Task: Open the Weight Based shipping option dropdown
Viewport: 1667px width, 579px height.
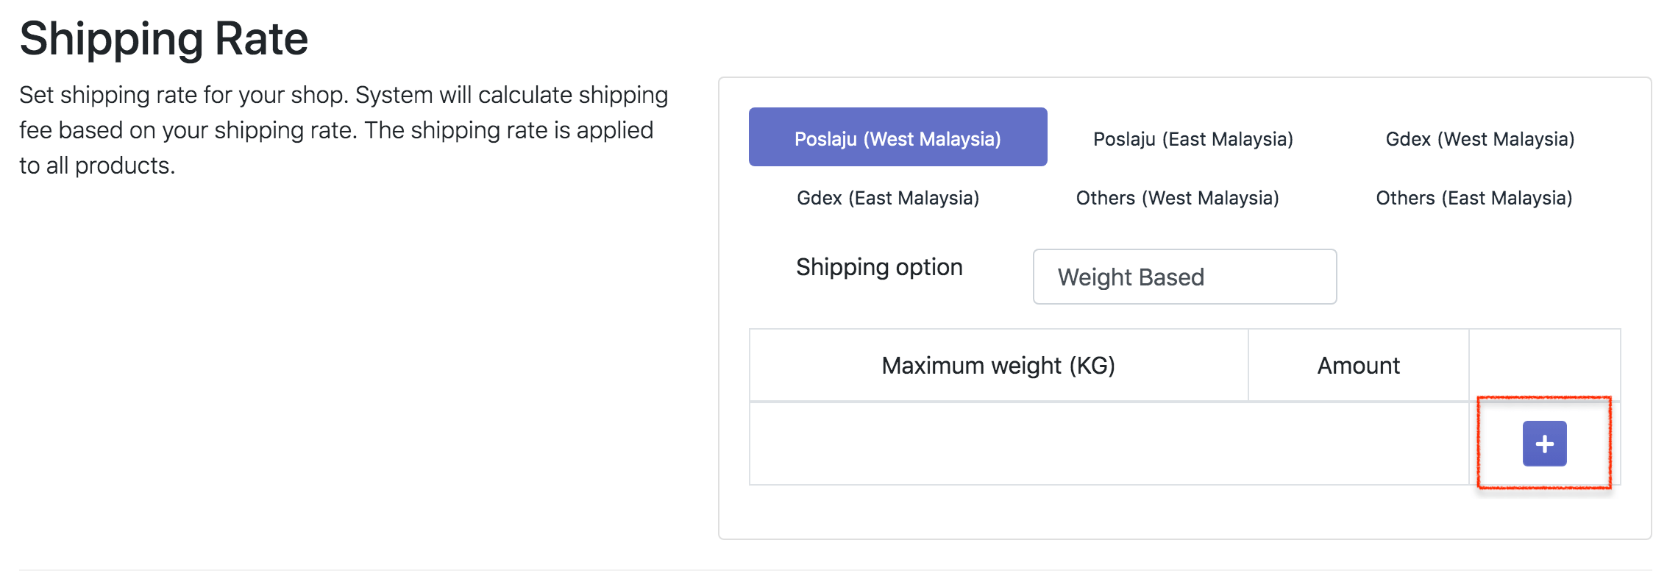Action: click(x=1184, y=277)
